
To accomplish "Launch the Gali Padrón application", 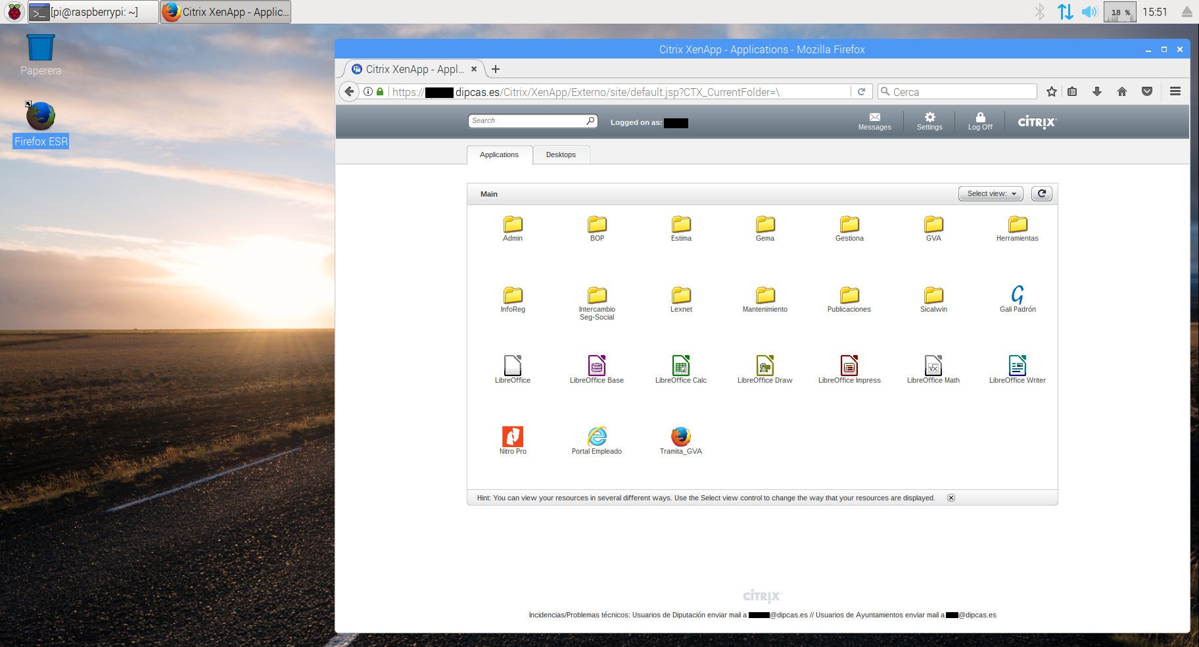I will 1018,299.
